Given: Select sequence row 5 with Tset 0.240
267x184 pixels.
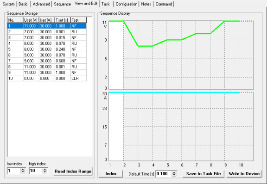Looking at the screenshot, I should [x=47, y=49].
